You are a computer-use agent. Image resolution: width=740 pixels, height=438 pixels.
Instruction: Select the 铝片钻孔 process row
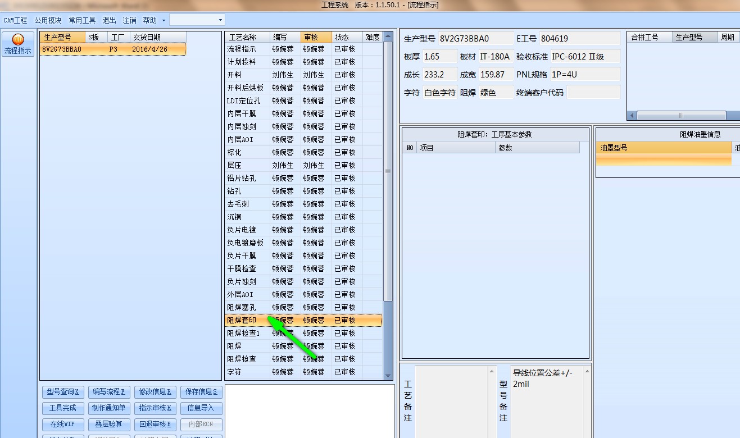[303, 178]
